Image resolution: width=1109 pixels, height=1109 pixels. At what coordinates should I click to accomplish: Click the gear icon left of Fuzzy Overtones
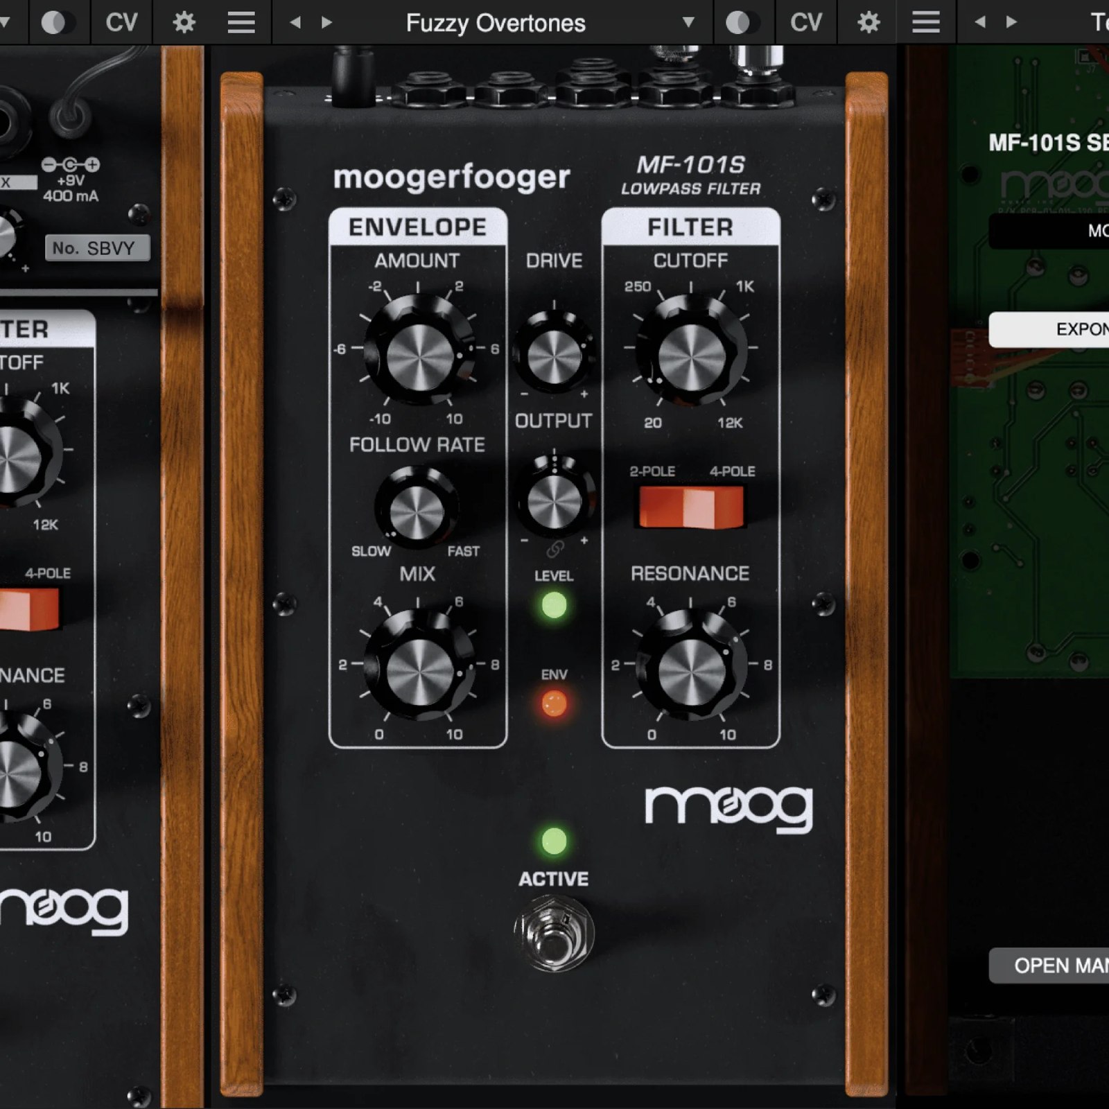[x=184, y=23]
